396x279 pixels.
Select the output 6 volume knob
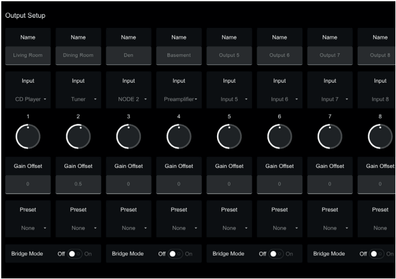pos(279,136)
